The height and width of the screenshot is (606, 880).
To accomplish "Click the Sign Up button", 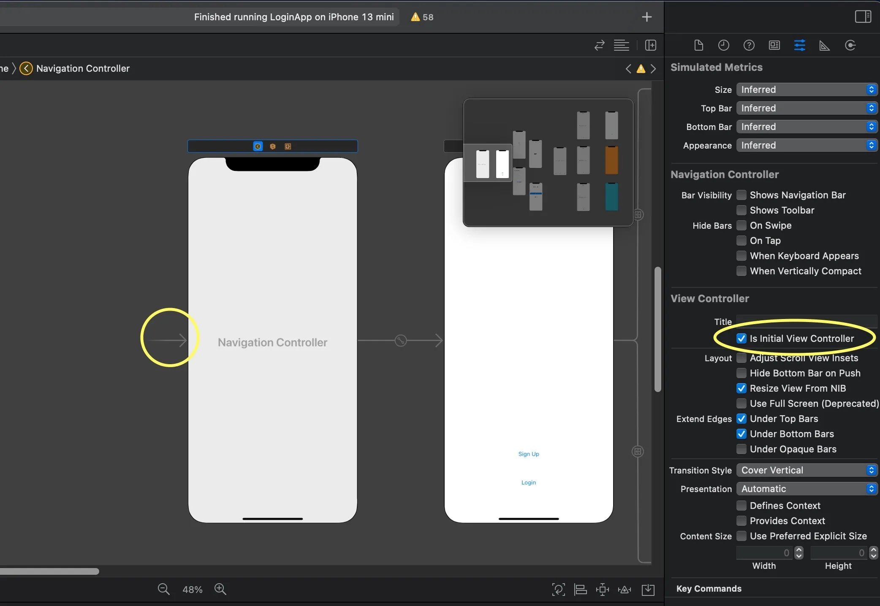I will (528, 454).
